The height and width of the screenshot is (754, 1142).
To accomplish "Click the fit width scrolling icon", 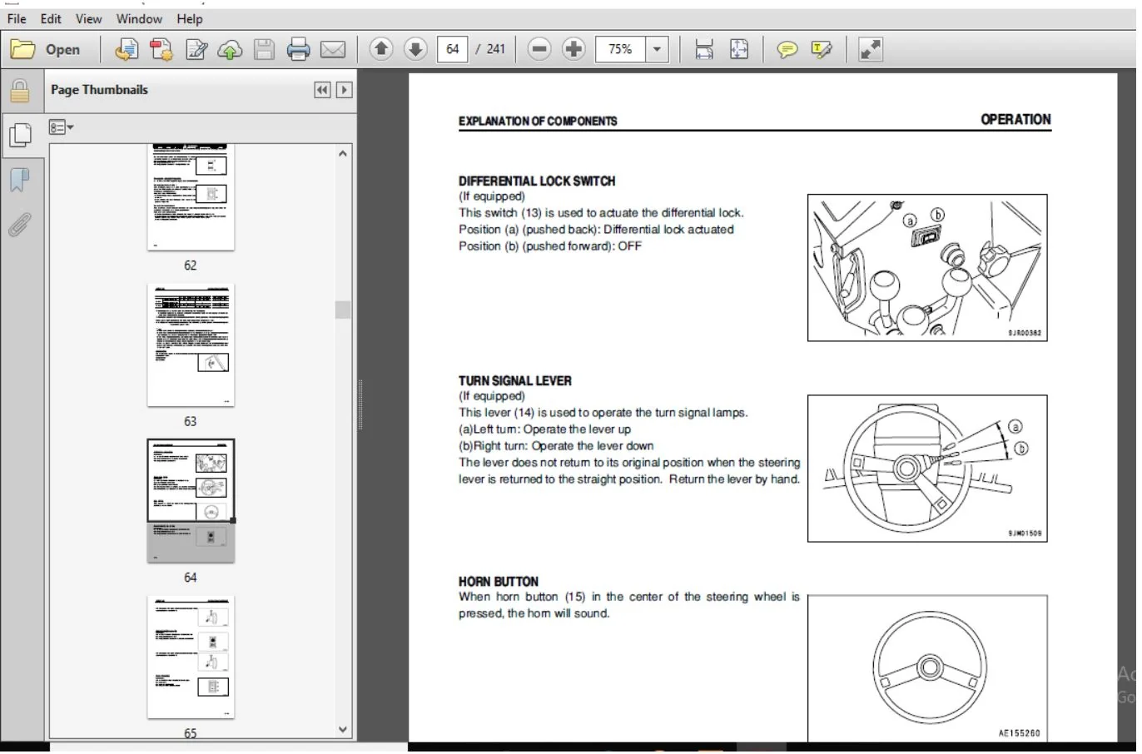I will tap(704, 50).
